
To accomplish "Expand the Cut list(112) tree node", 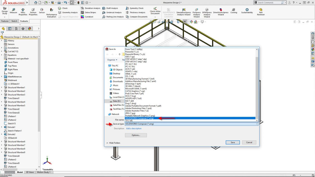I will [x=2, y=51].
